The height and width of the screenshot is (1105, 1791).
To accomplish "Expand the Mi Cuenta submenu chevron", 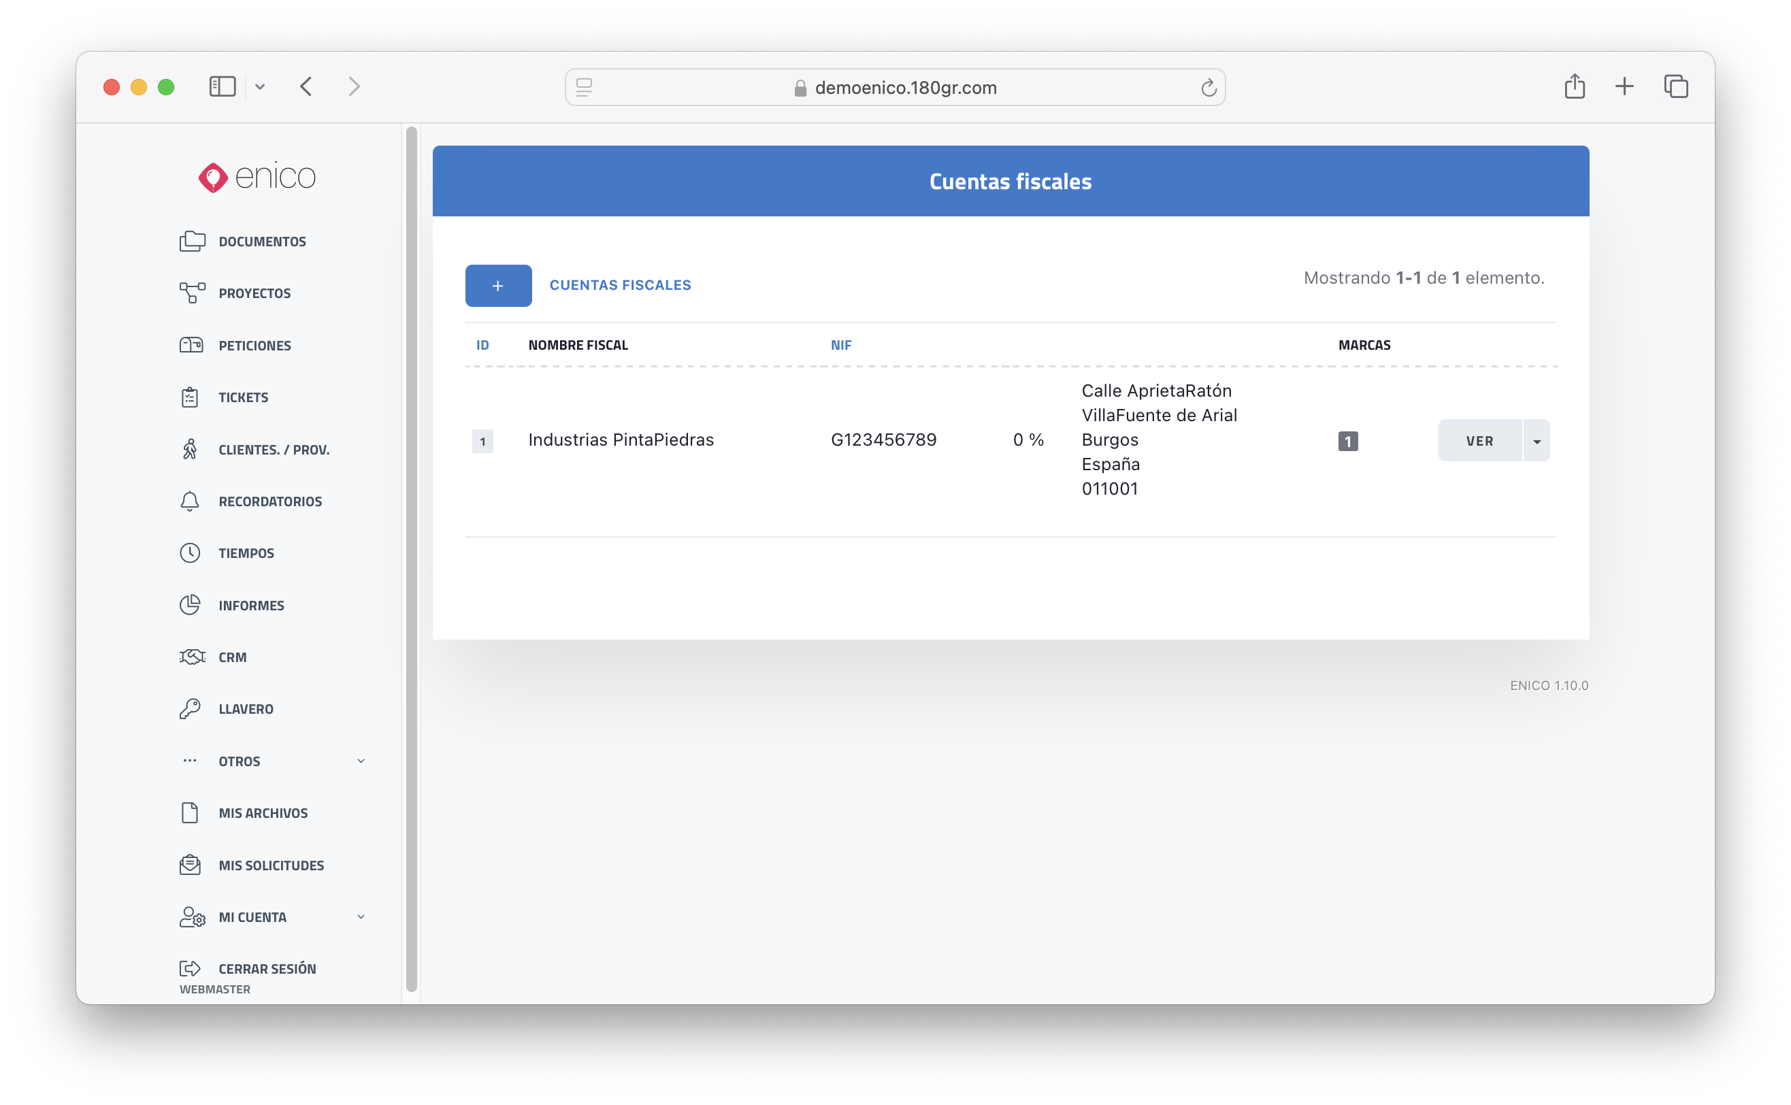I will point(361,917).
